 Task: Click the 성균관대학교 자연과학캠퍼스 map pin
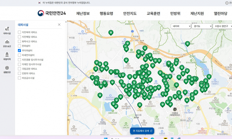point(110,95)
